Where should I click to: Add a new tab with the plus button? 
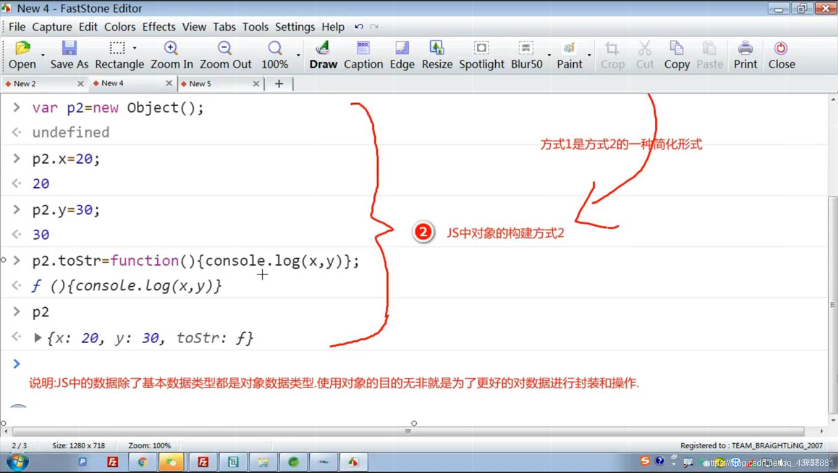pos(279,84)
